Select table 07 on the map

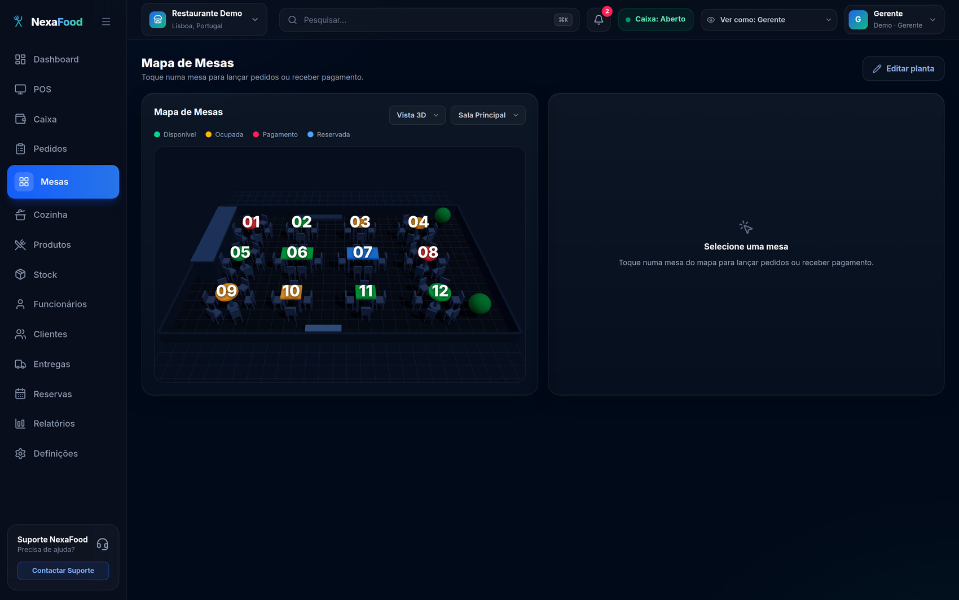click(x=363, y=252)
